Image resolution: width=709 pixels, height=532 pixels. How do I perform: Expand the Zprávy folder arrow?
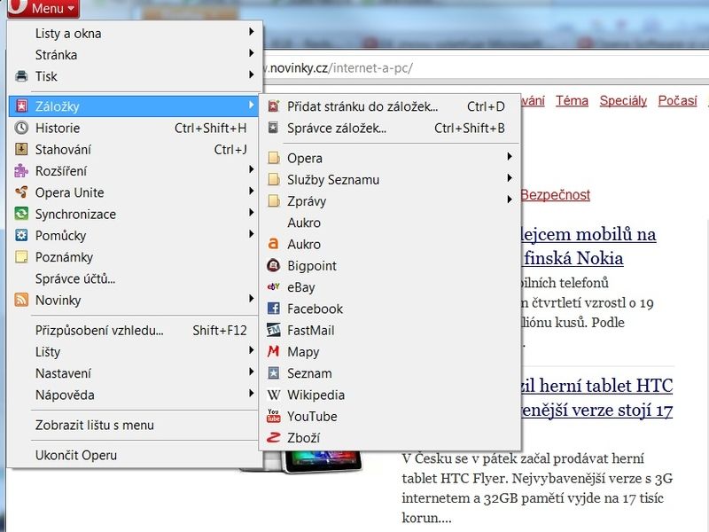pos(510,199)
